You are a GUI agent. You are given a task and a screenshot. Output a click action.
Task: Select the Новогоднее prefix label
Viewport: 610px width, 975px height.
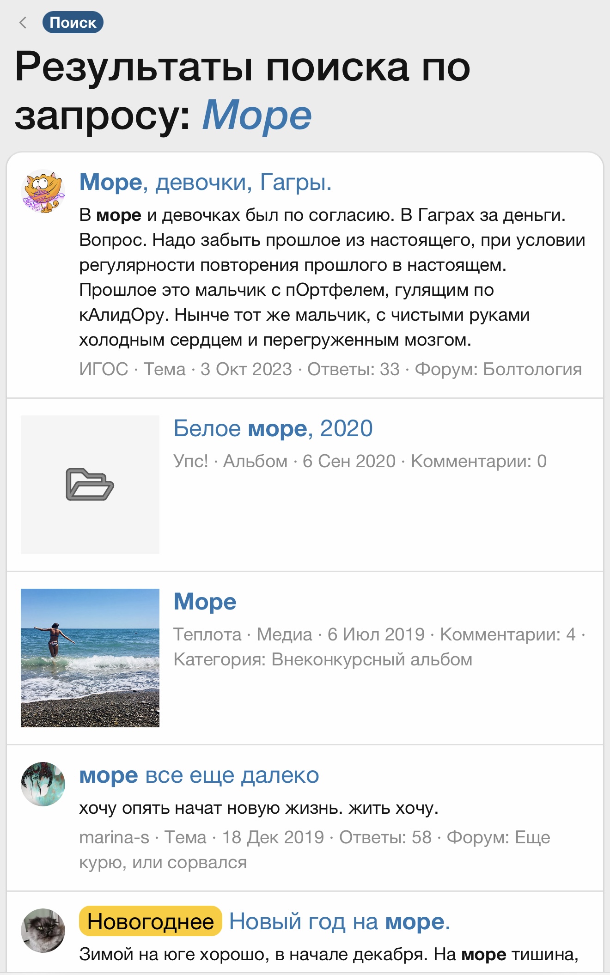tap(150, 921)
